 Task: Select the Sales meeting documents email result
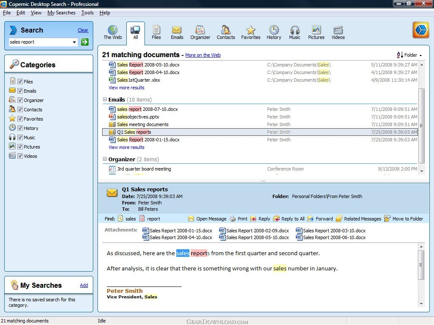click(x=260, y=125)
